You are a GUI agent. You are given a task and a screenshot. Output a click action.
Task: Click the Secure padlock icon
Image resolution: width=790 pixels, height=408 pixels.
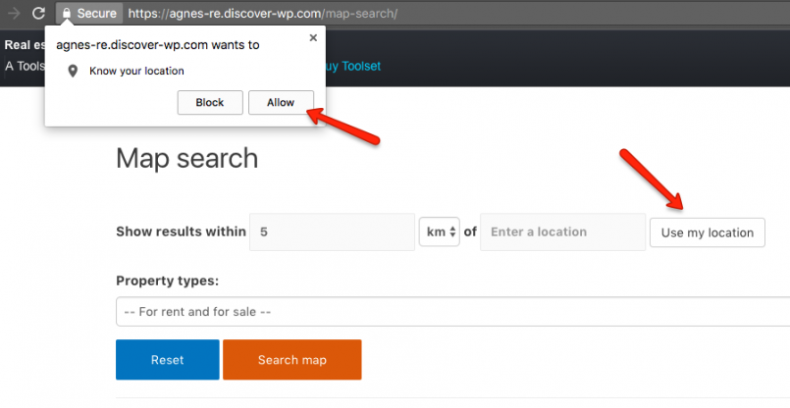click(x=67, y=13)
